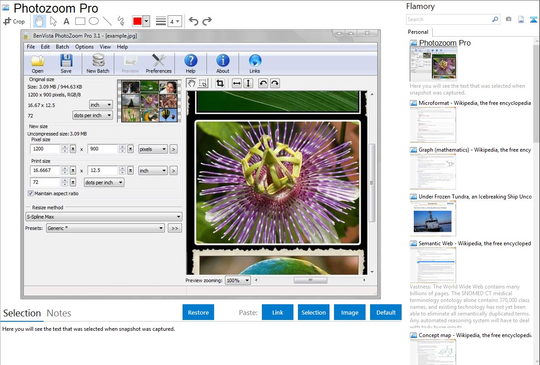
Task: Choose the text annotation tool A
Action: click(66, 21)
